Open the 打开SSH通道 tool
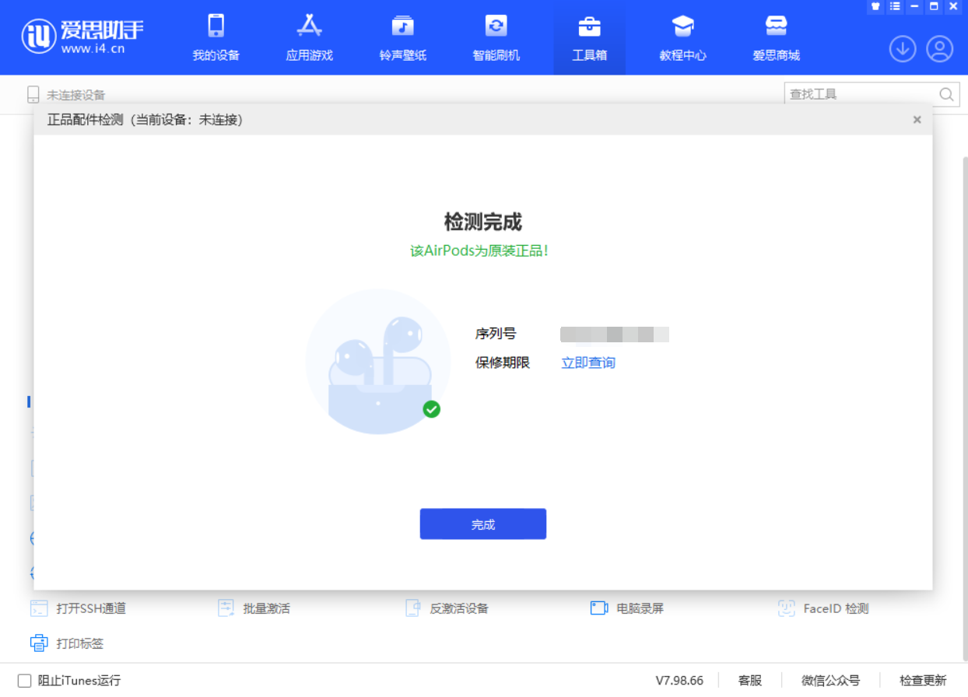 click(x=78, y=608)
